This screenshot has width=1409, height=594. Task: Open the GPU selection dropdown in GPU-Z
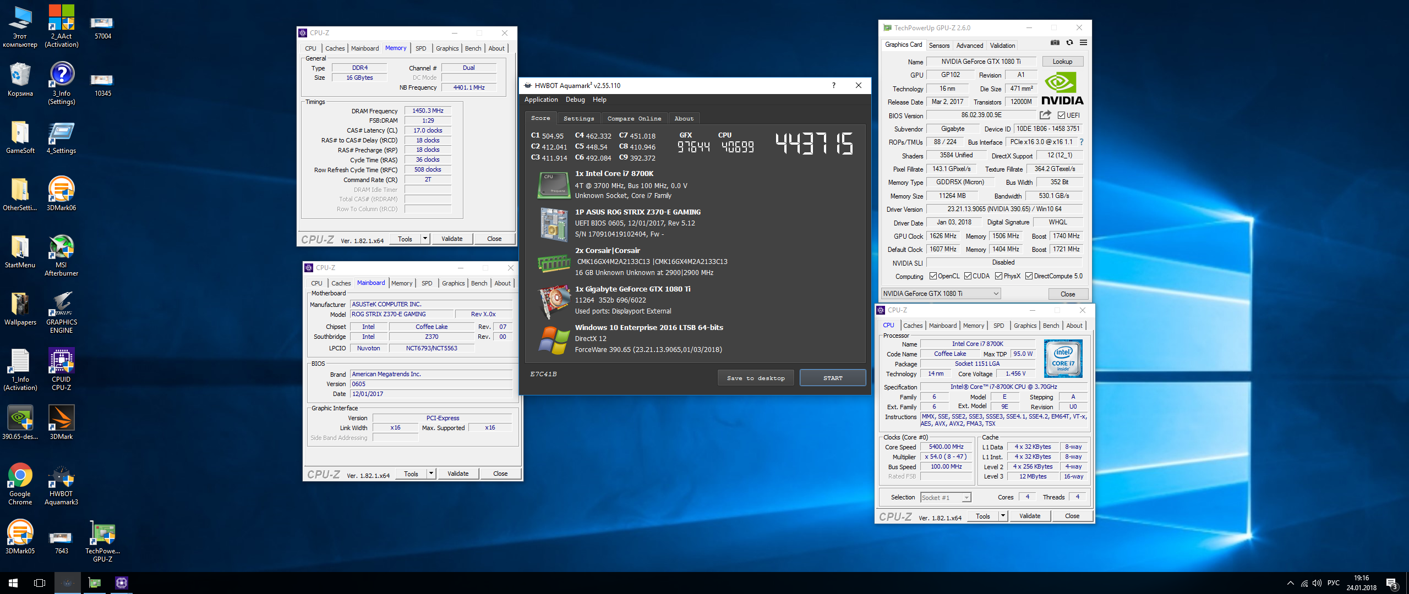[941, 294]
